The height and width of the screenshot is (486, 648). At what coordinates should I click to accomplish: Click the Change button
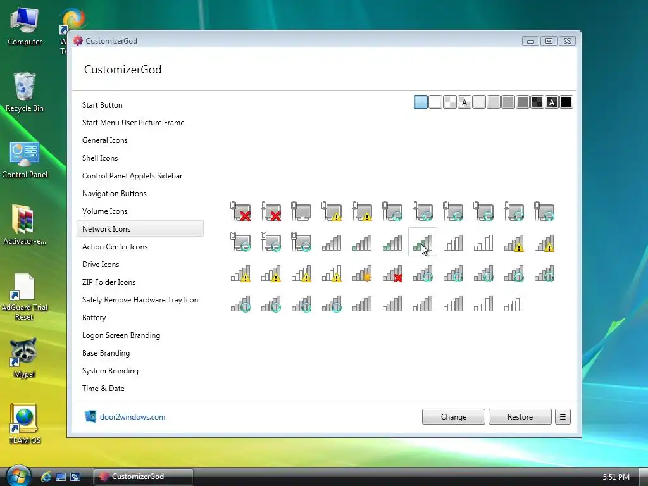coord(453,417)
